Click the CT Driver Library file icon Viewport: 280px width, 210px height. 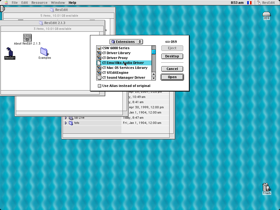99,53
